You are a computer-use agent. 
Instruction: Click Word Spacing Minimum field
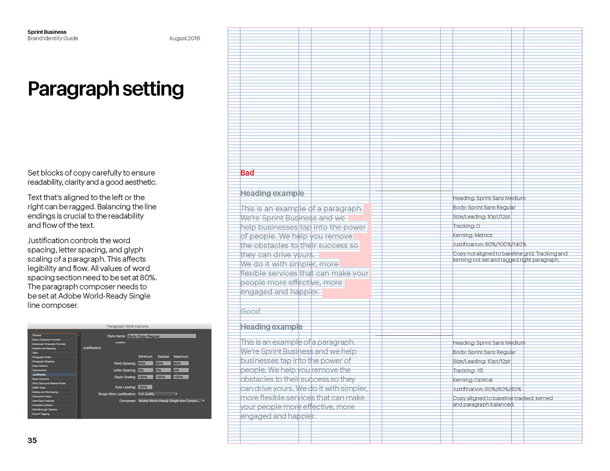(145, 363)
